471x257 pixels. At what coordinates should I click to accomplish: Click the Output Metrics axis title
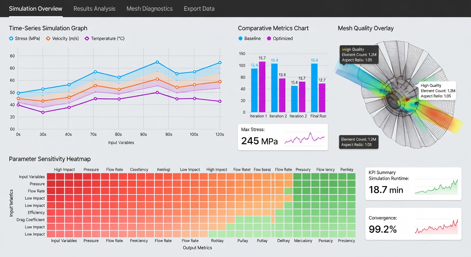[x=197, y=248]
